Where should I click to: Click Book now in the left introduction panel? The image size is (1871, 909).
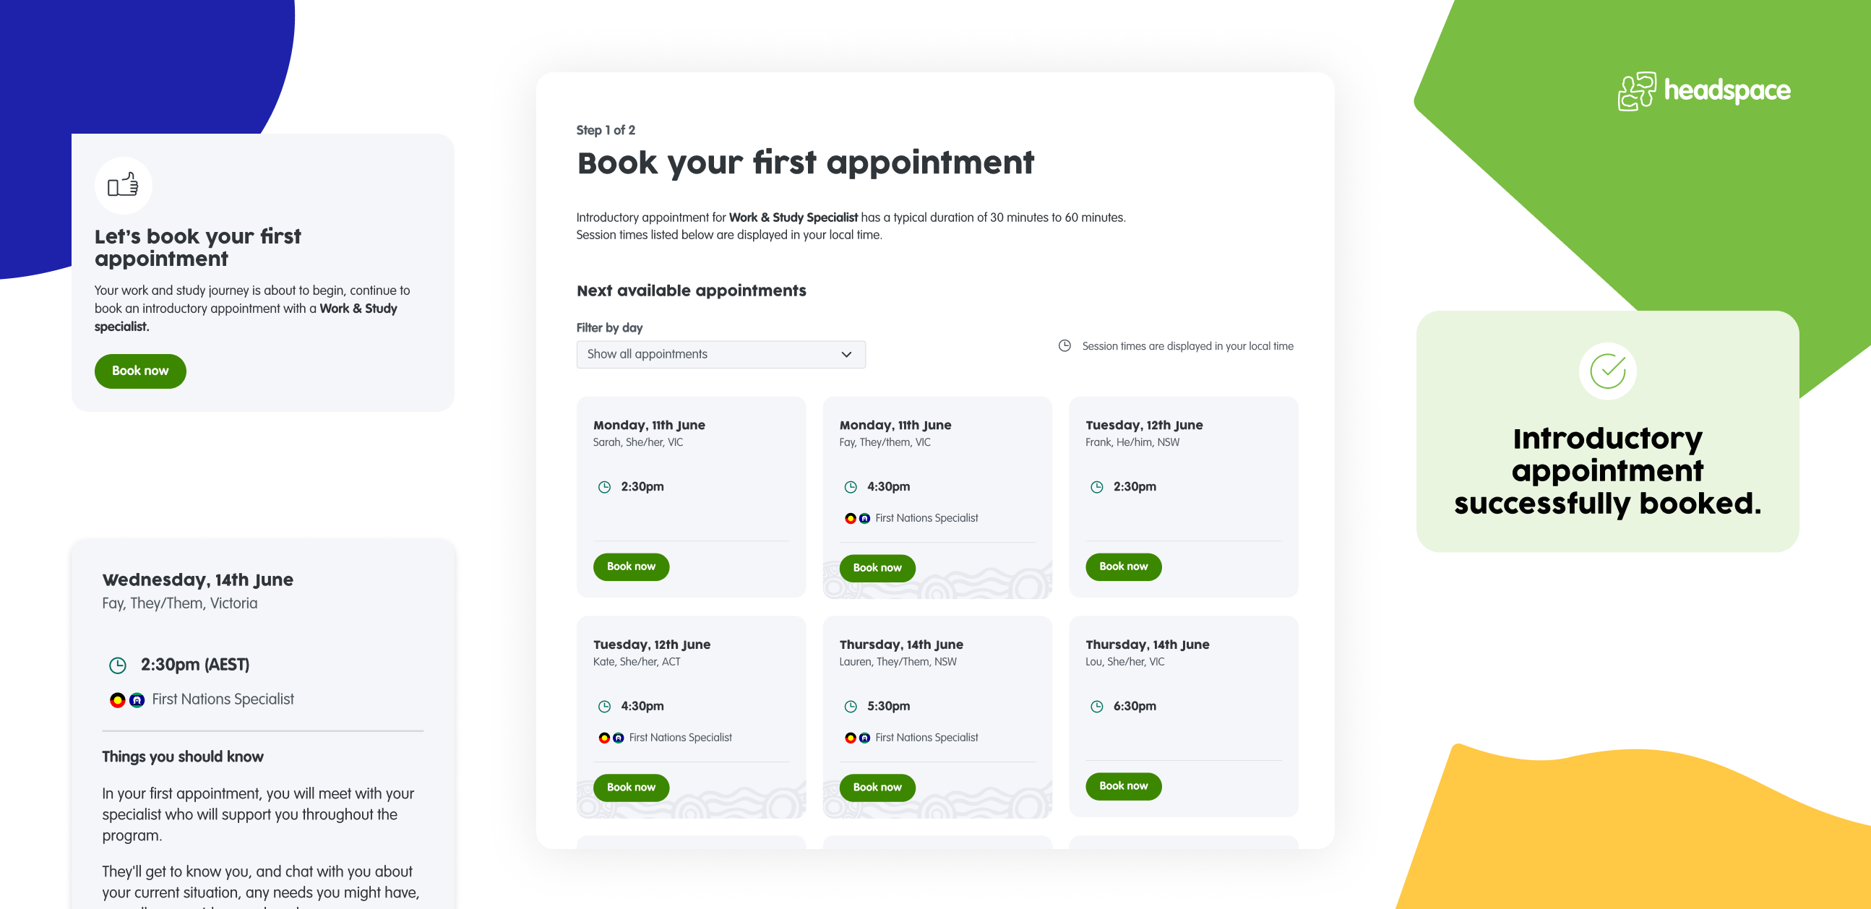[139, 370]
